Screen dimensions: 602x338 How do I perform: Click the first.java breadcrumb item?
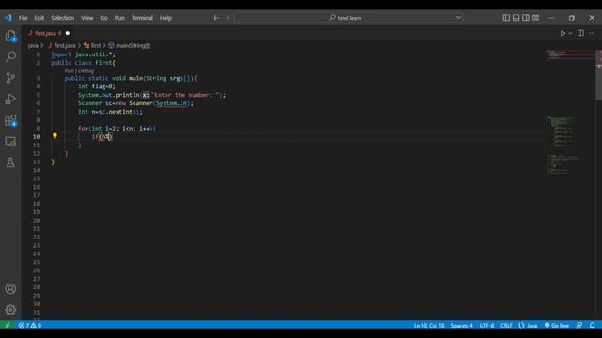pyautogui.click(x=62, y=46)
